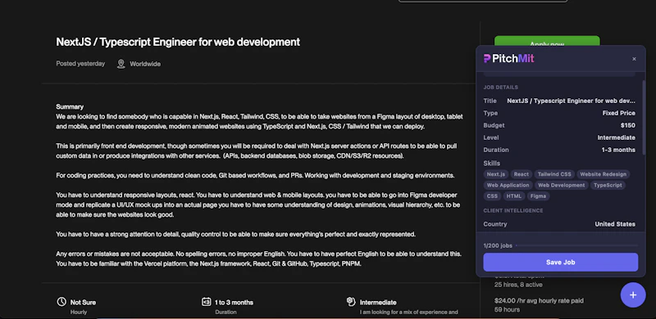Click the '1/200 jobs' counter text

click(498, 245)
